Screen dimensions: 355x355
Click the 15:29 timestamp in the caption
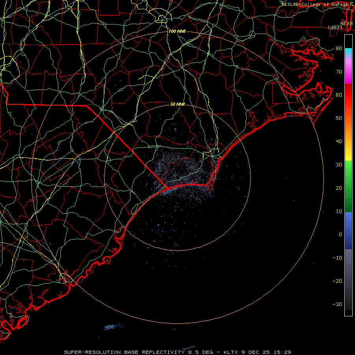(283, 352)
